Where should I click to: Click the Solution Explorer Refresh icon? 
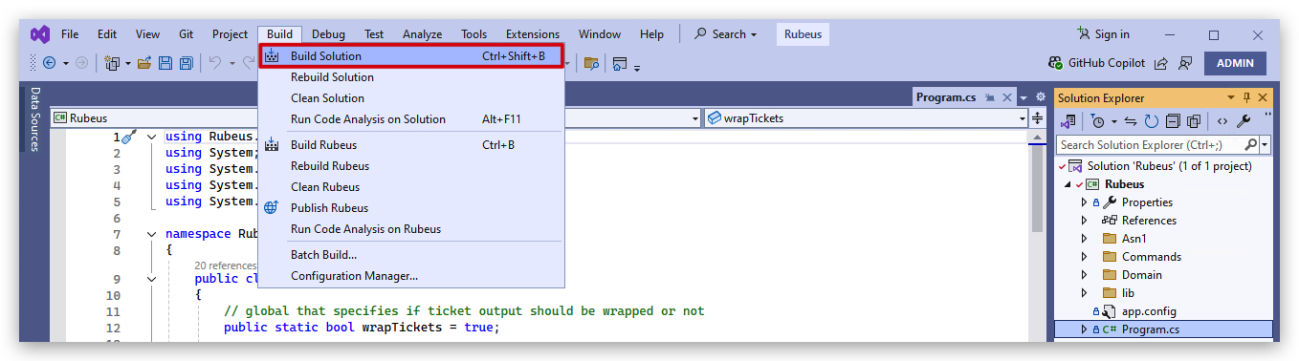(1152, 121)
